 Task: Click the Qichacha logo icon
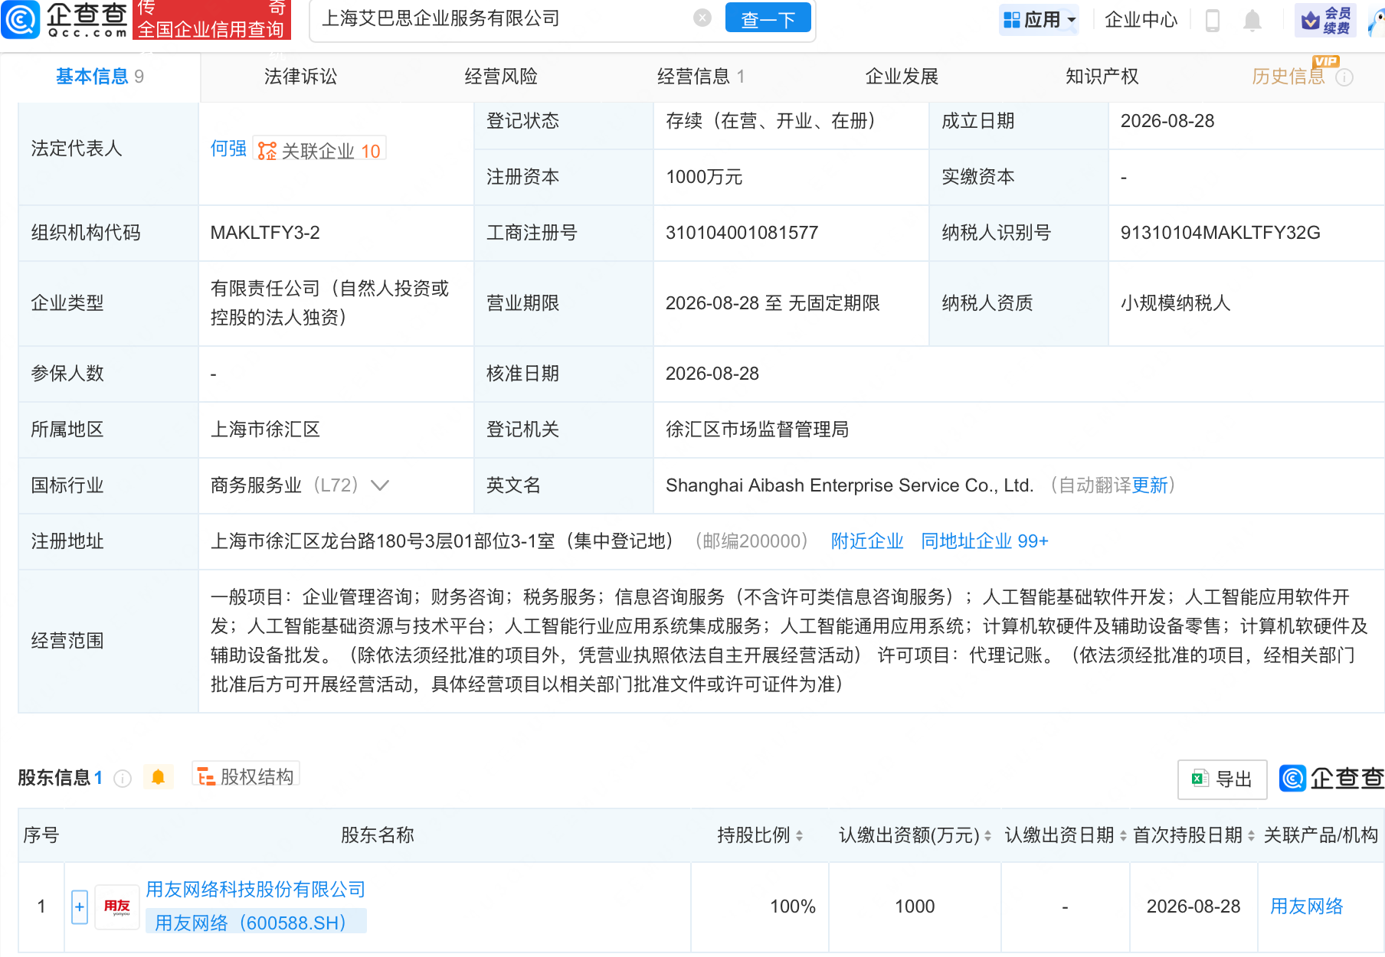(20, 19)
